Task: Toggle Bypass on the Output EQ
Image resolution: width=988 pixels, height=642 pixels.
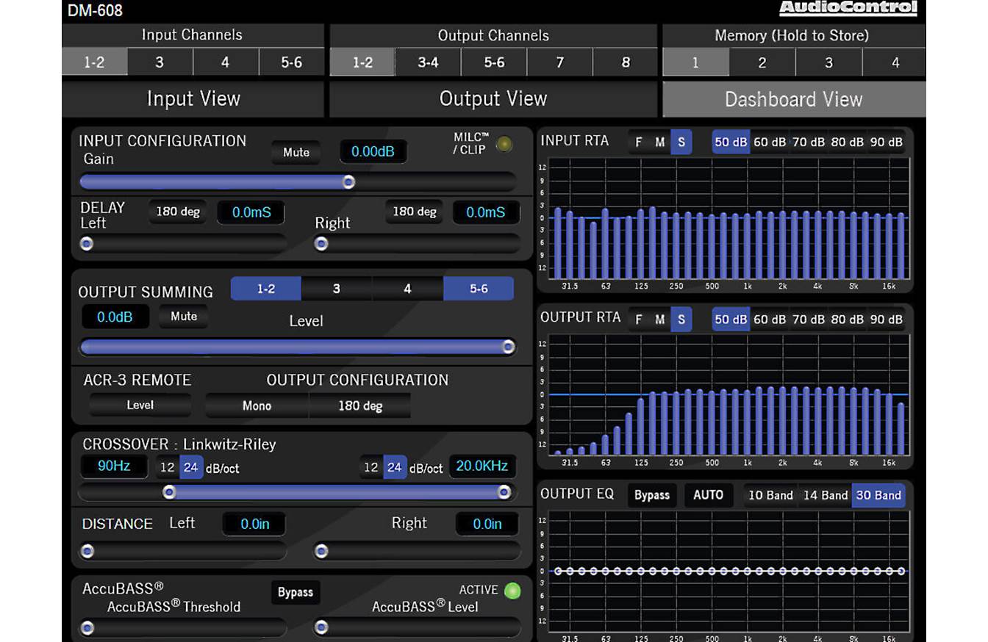Action: click(652, 495)
